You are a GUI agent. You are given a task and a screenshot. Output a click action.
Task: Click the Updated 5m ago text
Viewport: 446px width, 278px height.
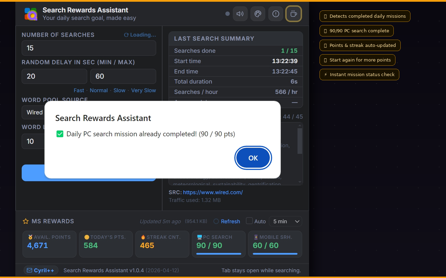(x=160, y=221)
